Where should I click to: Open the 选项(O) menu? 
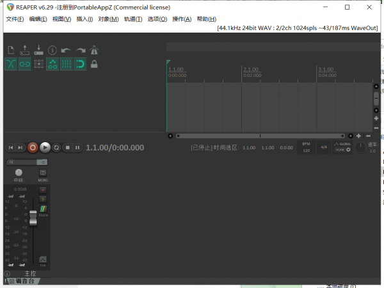click(x=157, y=19)
